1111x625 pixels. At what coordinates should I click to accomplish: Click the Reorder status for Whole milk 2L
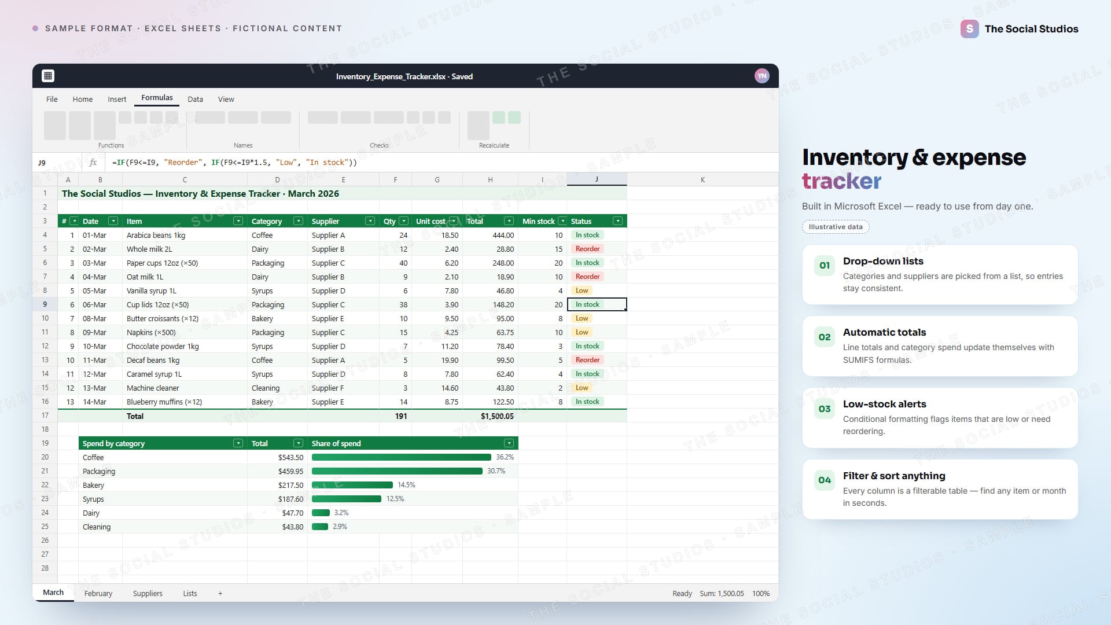pos(587,249)
